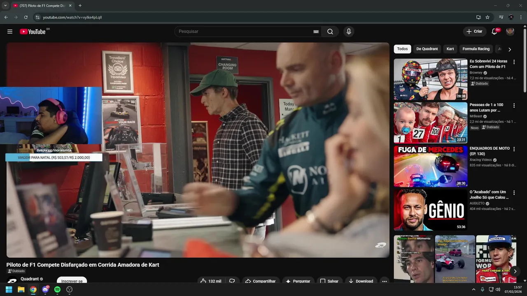Viewport: 527px width, 296px height.
Task: Open Eu Sobrevivi 24 Horas video thumbnail
Action: pos(431,79)
